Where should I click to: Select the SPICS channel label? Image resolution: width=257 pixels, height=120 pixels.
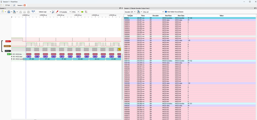coord(8,41)
